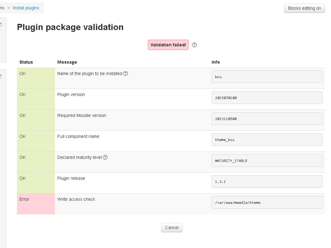331x248 pixels.
Task: Click the red Error status cell
Action: 35,204
